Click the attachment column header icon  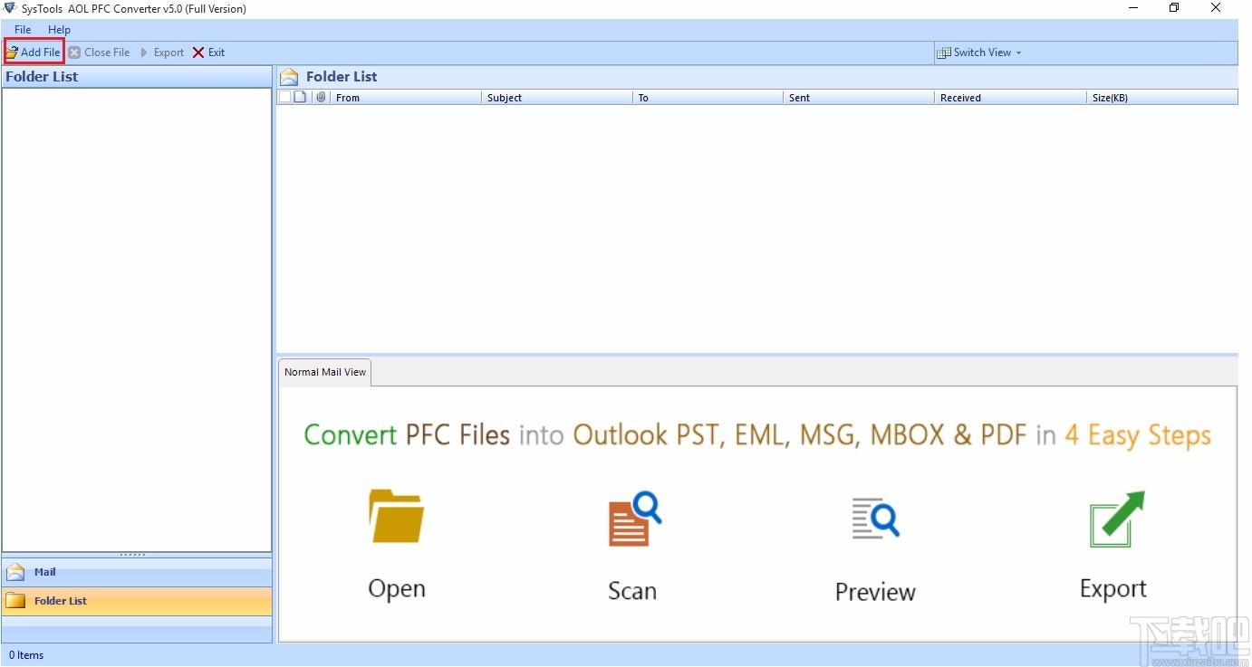click(321, 97)
